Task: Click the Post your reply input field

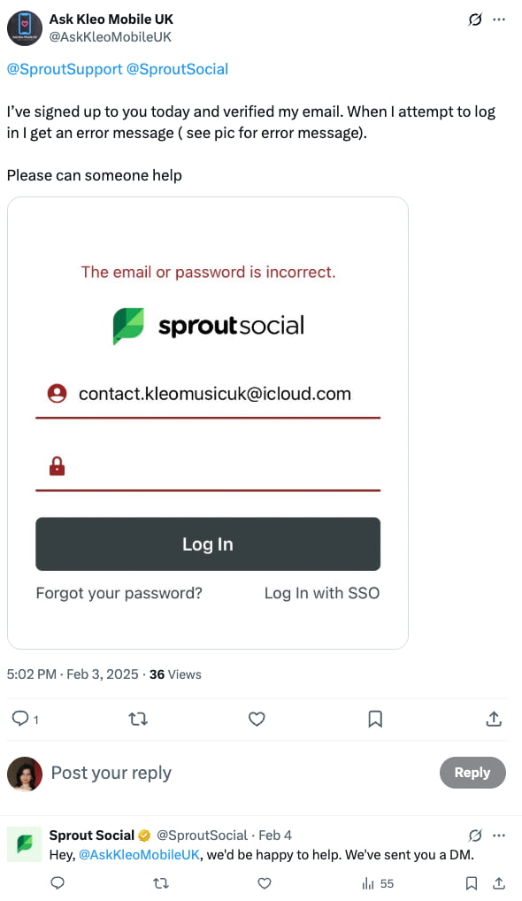Action: coord(111,773)
